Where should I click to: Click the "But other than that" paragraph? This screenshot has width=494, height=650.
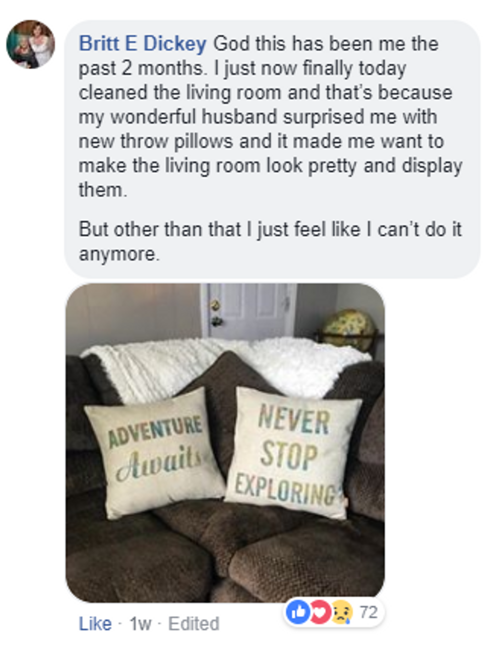pyautogui.click(x=270, y=241)
